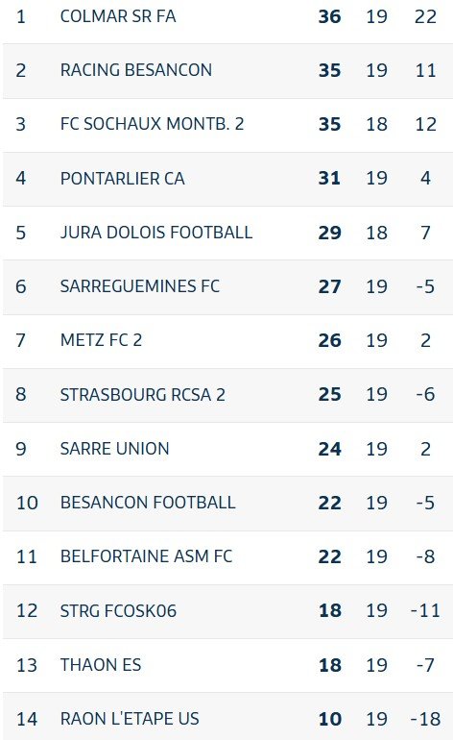Click Raon L'Etape's -18 goal difference
The width and height of the screenshot is (453, 740).
tap(426, 719)
